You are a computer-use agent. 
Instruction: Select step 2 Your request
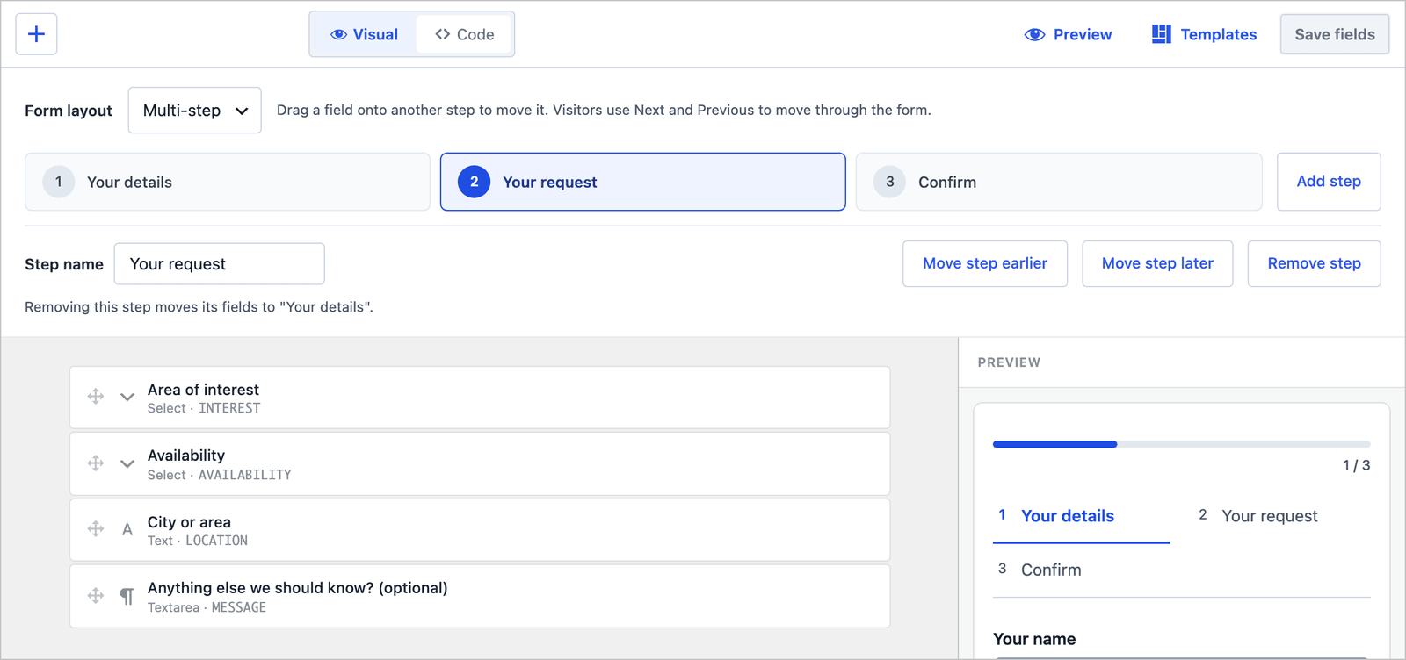[x=643, y=182]
